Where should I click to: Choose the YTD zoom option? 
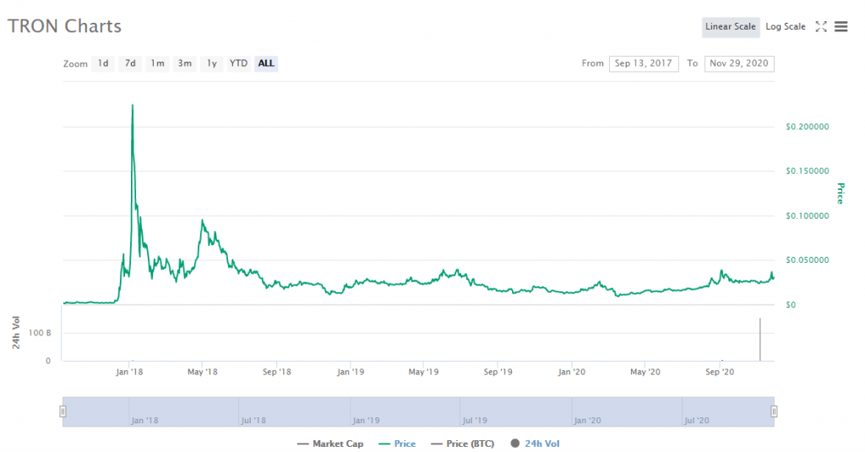point(239,63)
